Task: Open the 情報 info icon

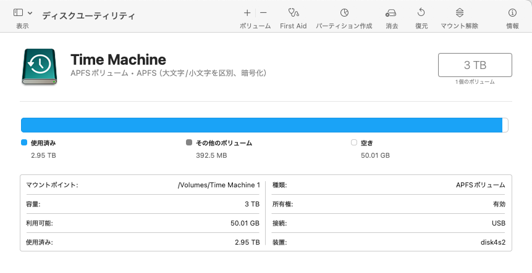Action: click(x=512, y=13)
